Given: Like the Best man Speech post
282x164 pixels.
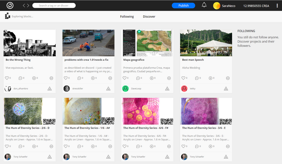Looking at the screenshot, I should coord(183,78).
